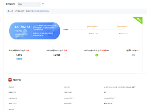Open the blue link in the announcement bar
147x110 pixels.
[x=38, y=11]
